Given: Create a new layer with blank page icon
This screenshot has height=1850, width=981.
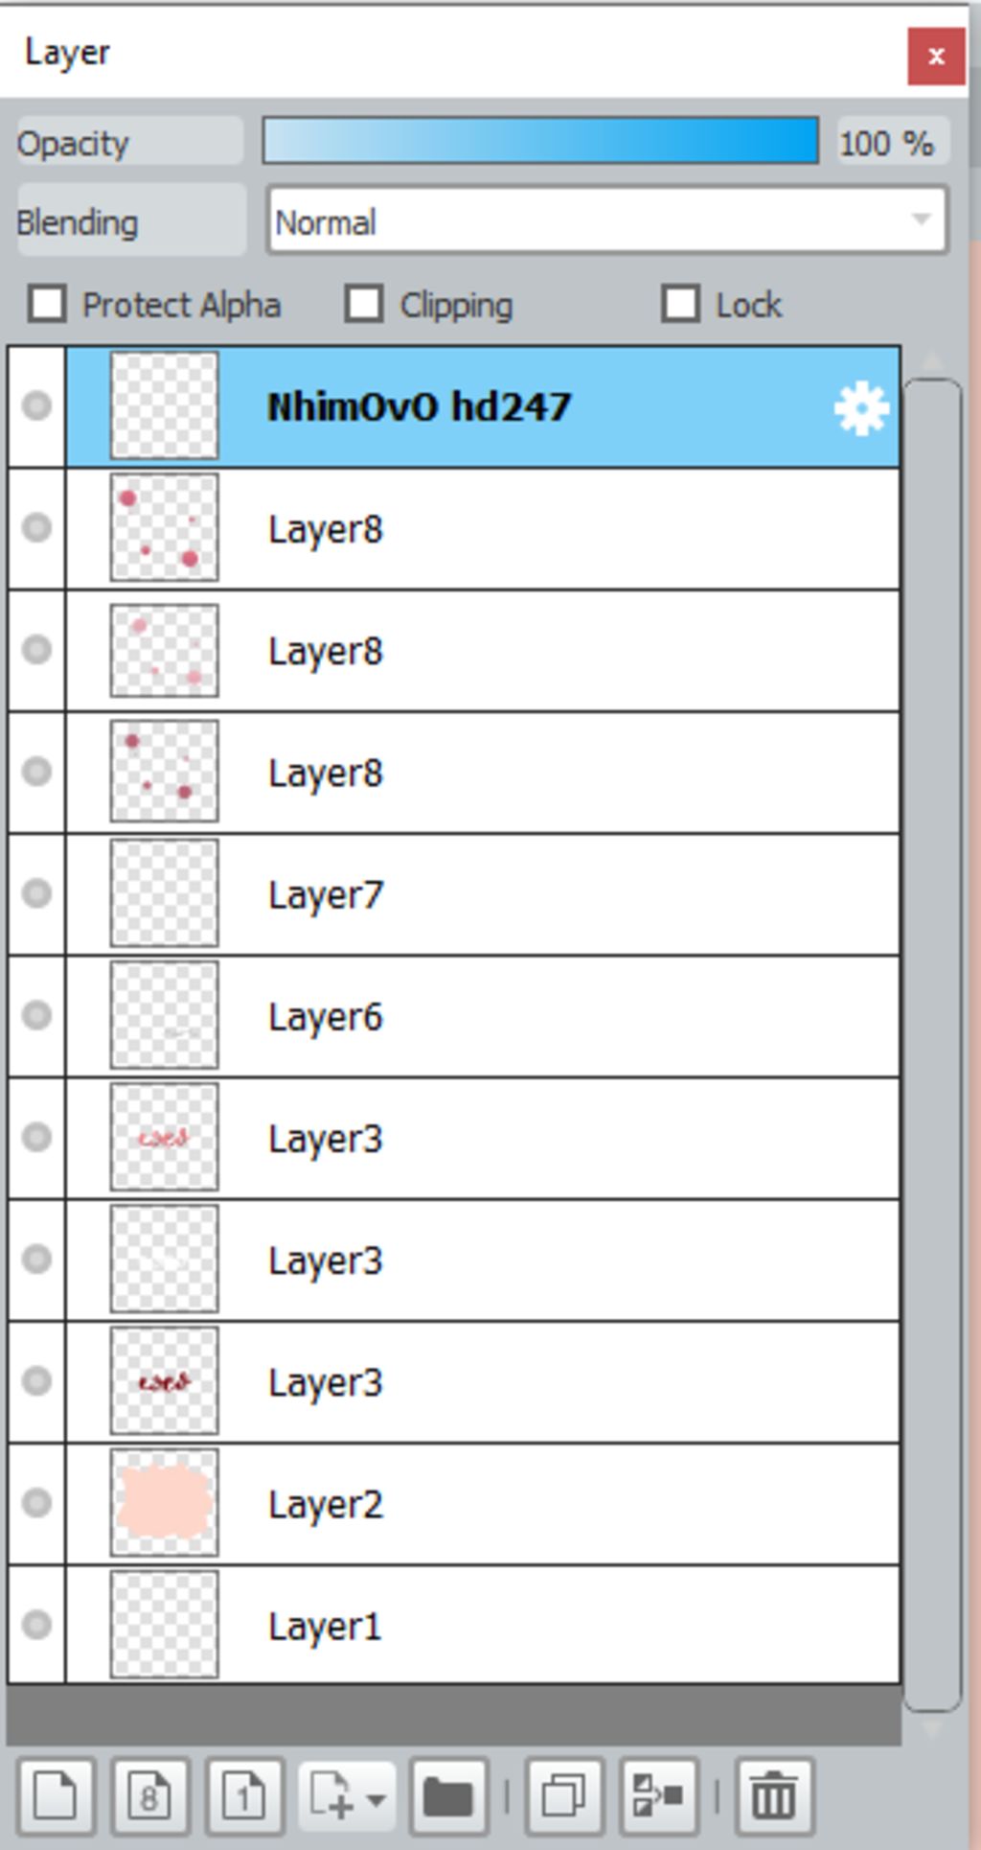Looking at the screenshot, I should point(55,1794).
